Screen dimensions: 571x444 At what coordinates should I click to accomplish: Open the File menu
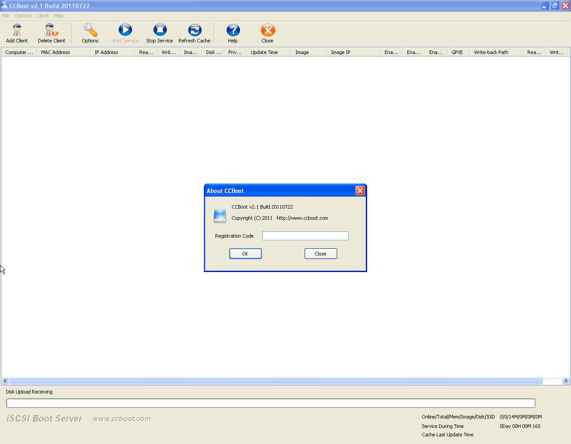[x=6, y=16]
